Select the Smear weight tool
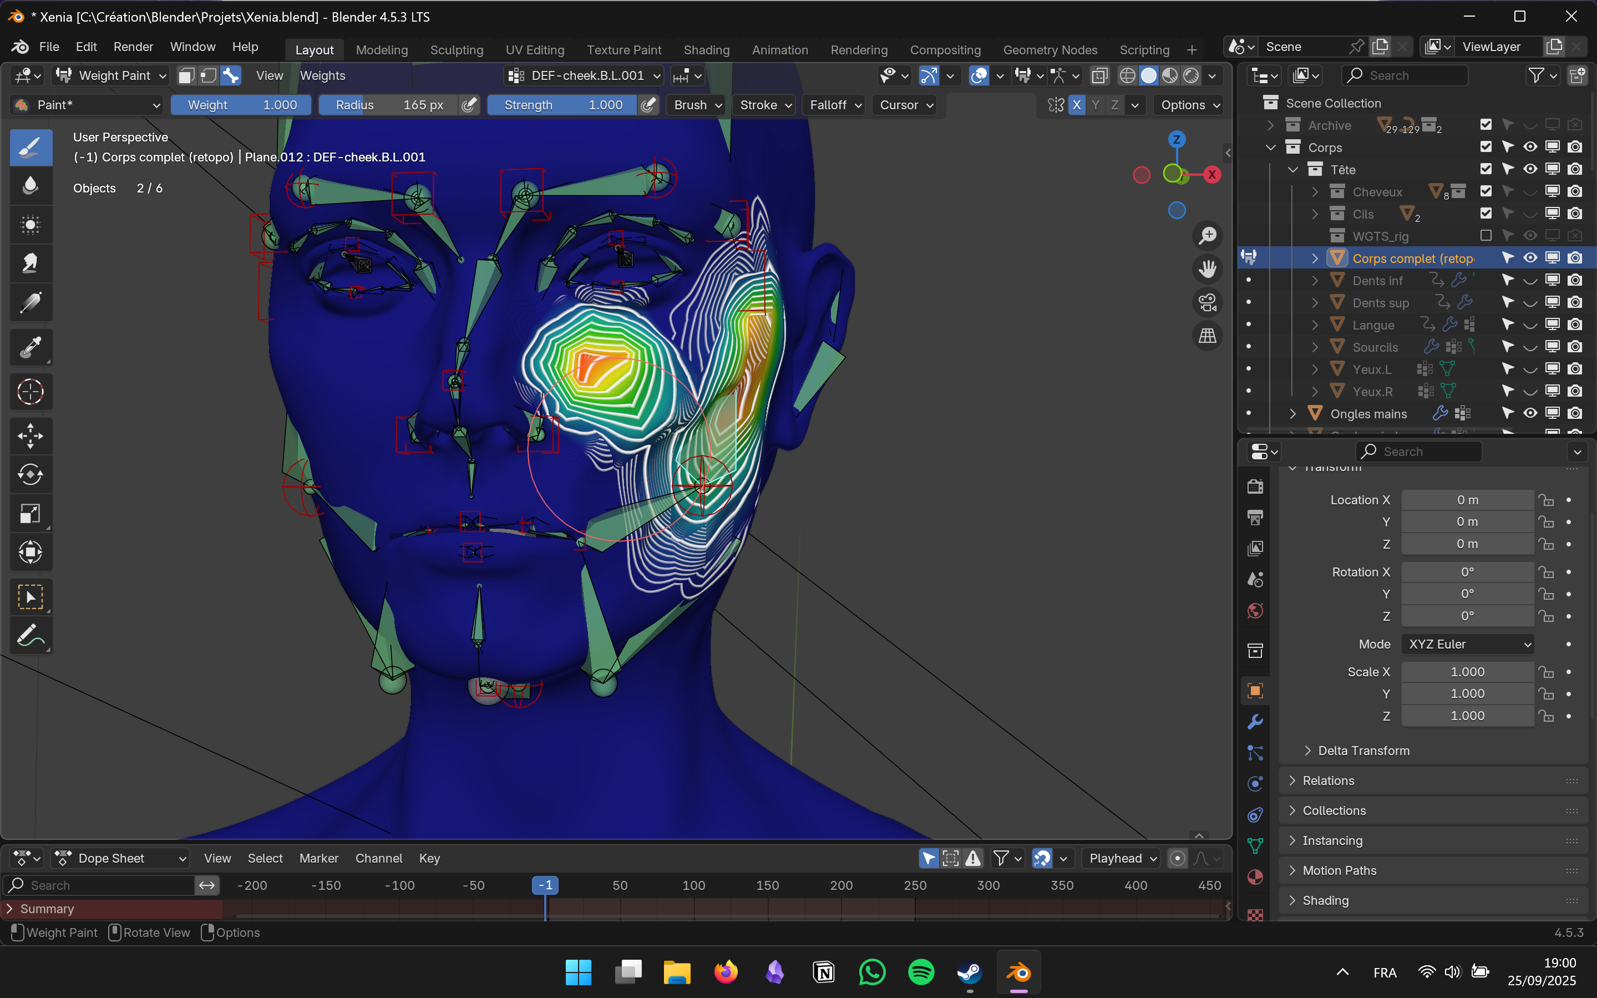Screen dimensions: 1597x998 pyautogui.click(x=31, y=264)
